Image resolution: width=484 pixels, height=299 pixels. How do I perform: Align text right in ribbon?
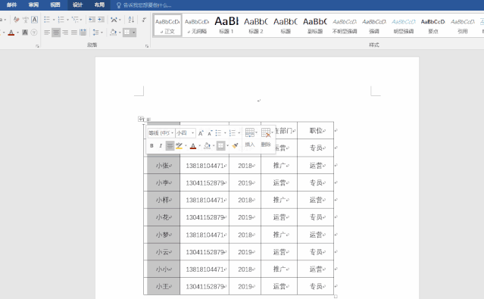[65, 32]
